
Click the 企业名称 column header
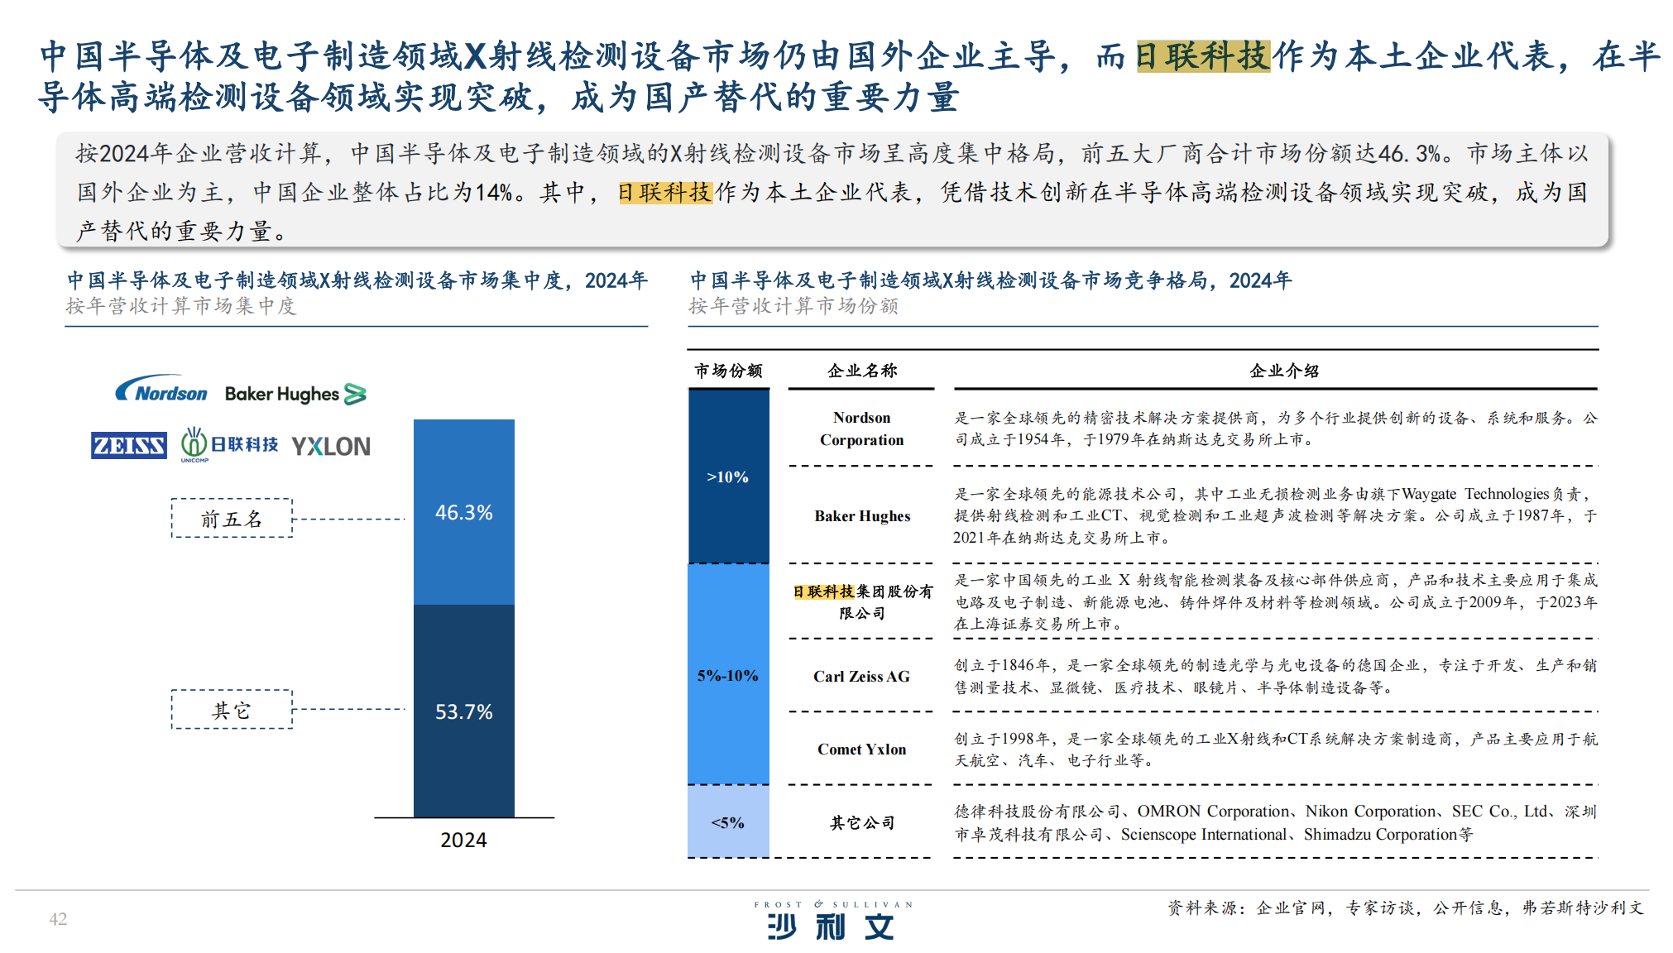click(862, 371)
